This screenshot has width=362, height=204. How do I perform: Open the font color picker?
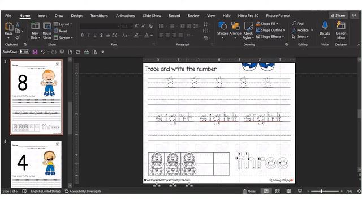147,35
